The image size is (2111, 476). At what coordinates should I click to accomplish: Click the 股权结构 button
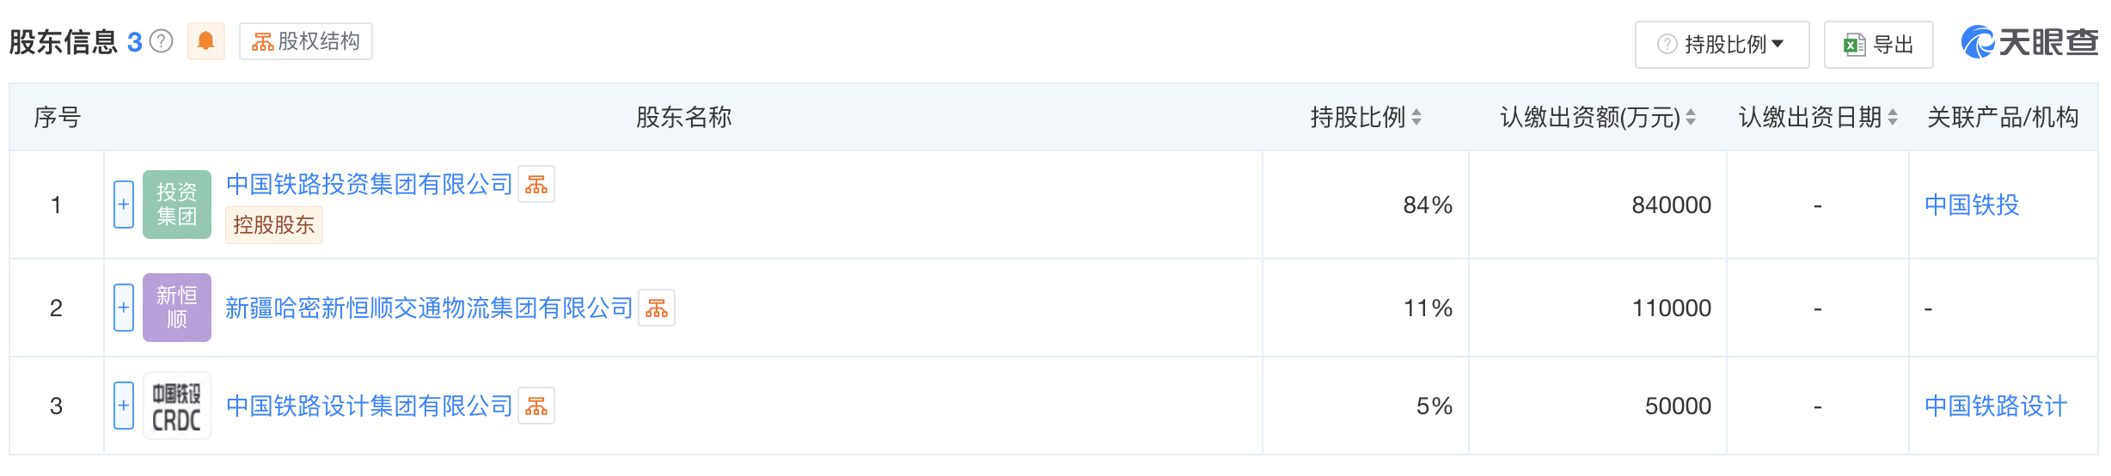click(x=306, y=41)
